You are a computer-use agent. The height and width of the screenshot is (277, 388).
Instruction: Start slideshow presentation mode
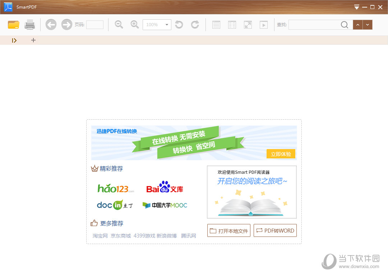(x=264, y=25)
